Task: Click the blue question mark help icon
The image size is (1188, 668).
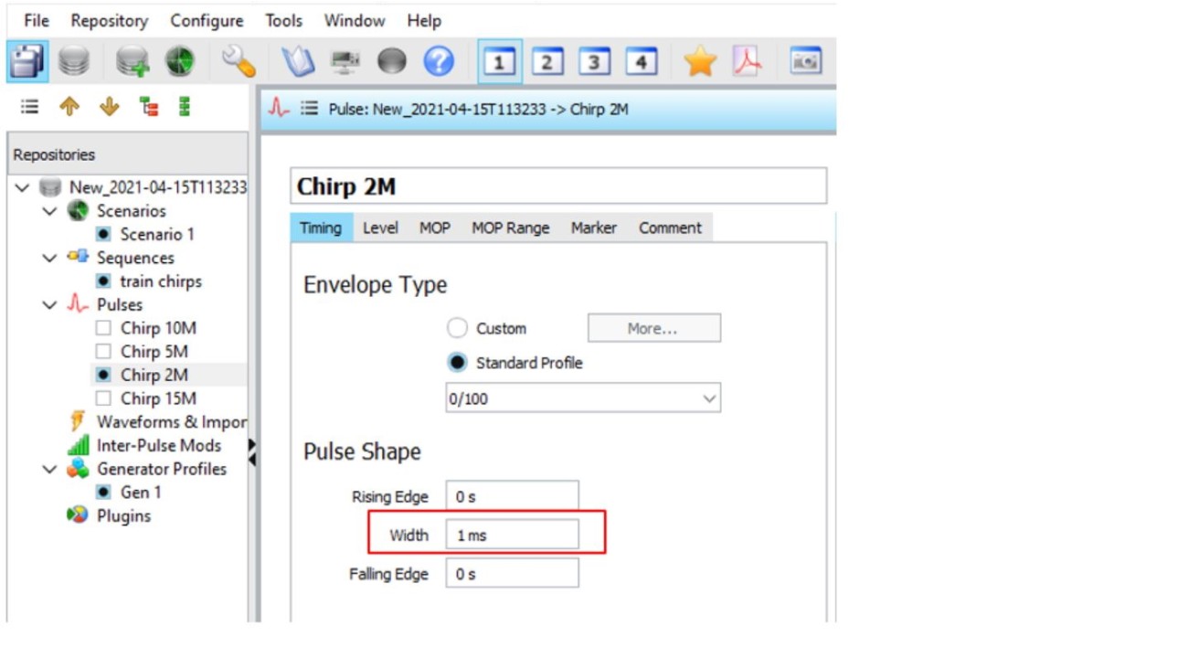Action: tap(439, 61)
